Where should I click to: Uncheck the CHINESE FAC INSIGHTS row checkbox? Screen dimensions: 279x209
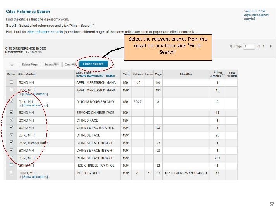coord(11,127)
